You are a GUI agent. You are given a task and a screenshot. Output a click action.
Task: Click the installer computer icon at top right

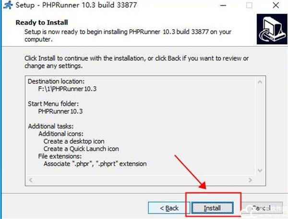pos(272,29)
